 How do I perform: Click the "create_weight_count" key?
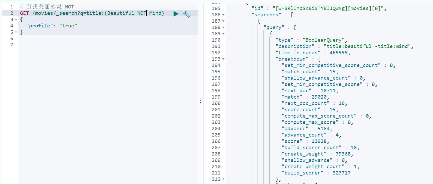pyautogui.click(x=313, y=167)
